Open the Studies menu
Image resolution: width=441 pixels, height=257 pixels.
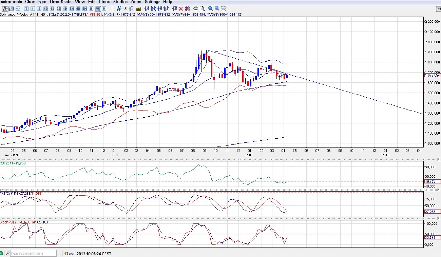point(120,2)
